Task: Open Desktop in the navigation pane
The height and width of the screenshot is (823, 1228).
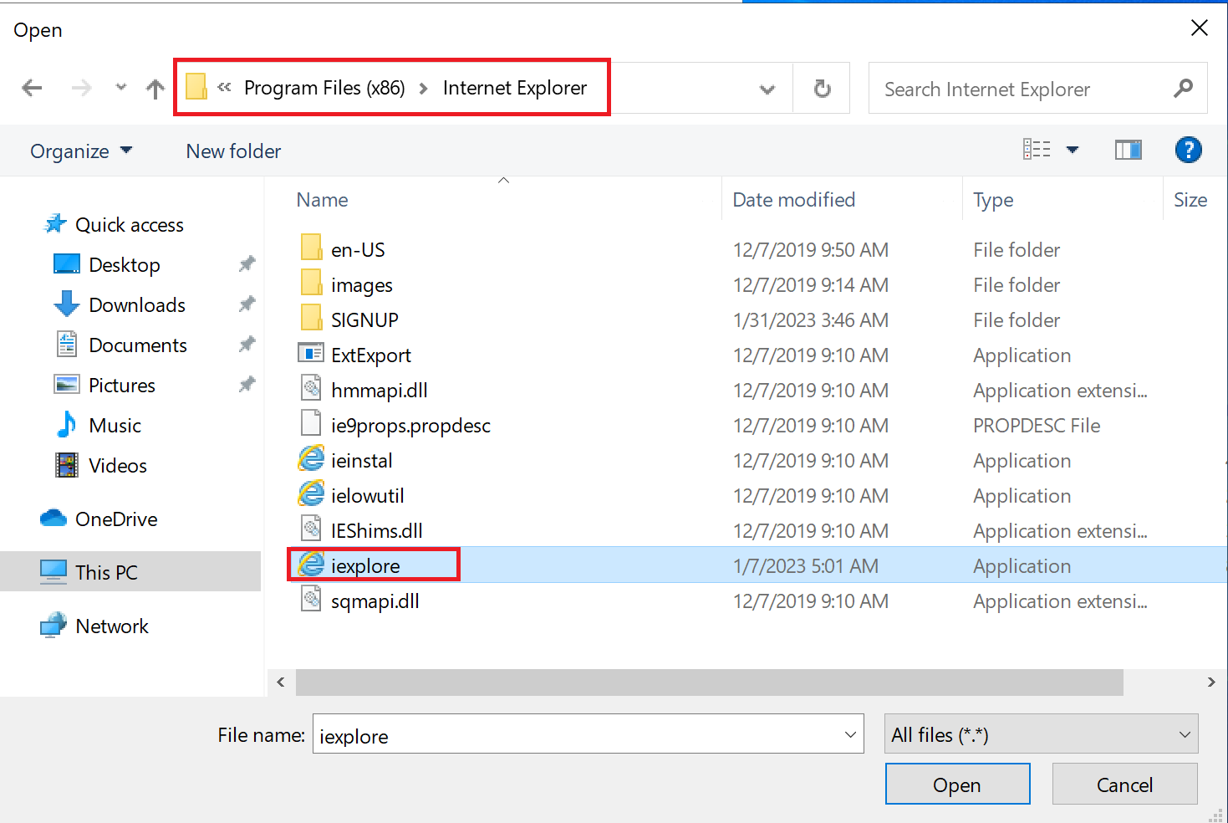Action: [x=124, y=265]
